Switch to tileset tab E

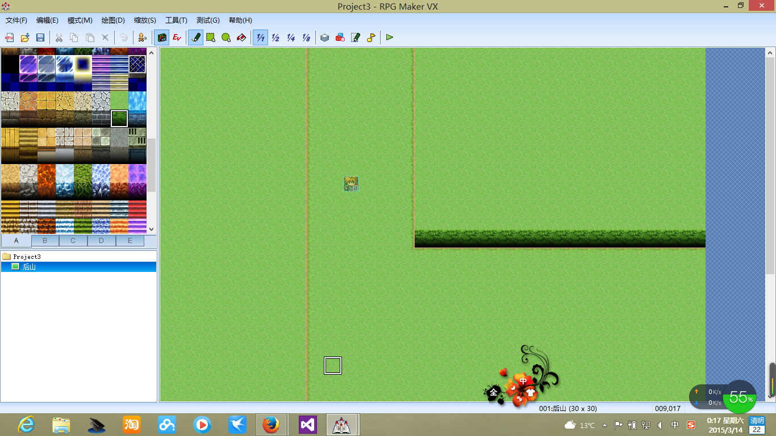(x=130, y=241)
